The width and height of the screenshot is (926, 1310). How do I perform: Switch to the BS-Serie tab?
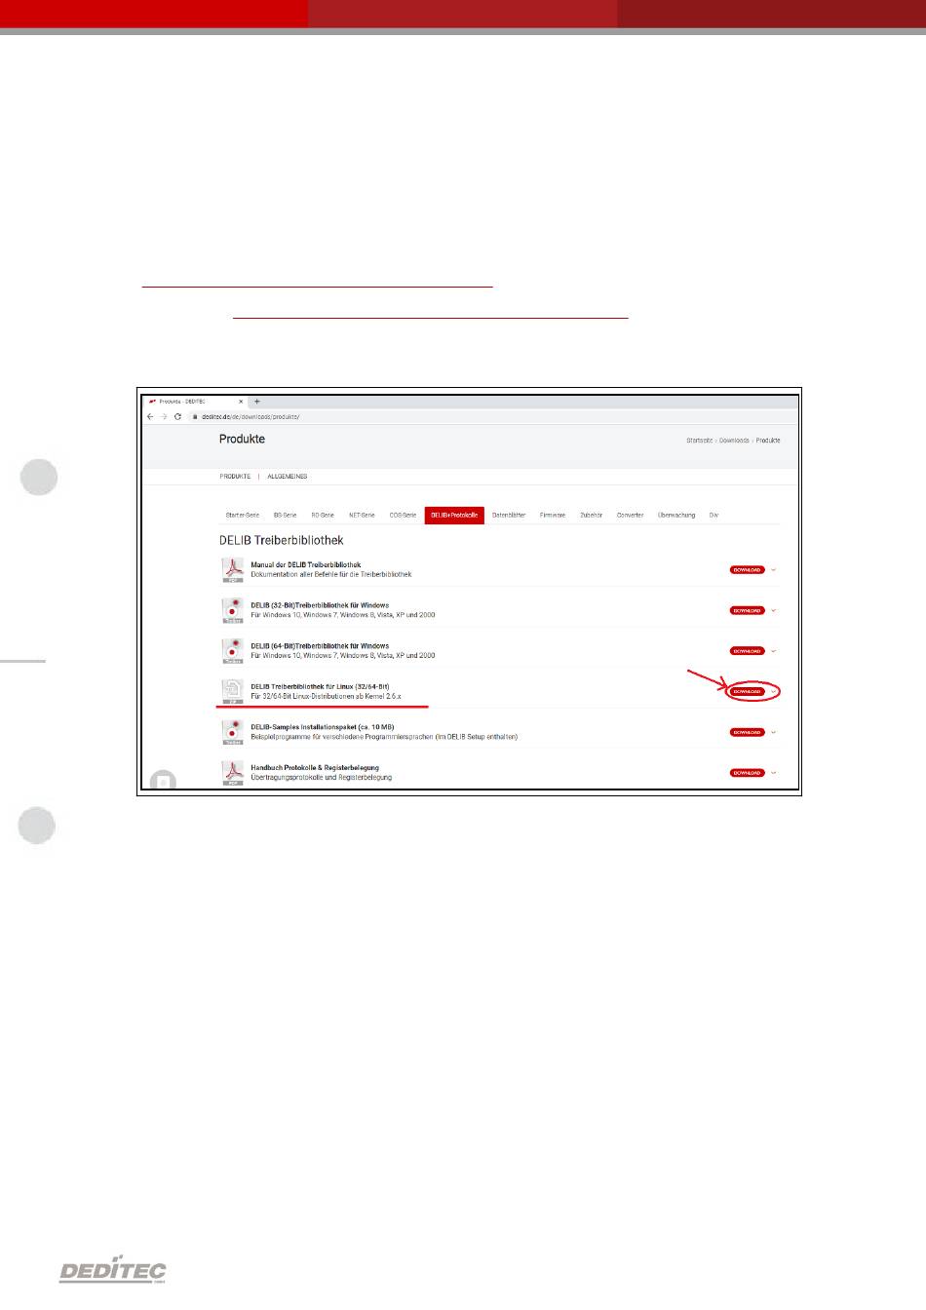click(285, 515)
